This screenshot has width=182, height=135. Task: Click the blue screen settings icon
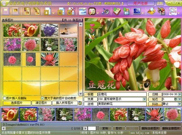tap(137, 11)
